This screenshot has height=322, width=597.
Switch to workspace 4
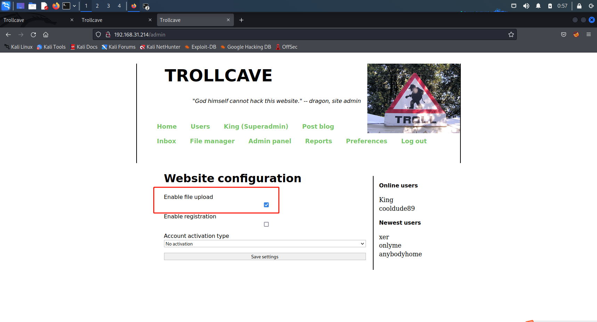coord(119,6)
